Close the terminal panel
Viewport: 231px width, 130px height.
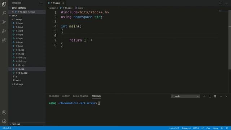[x=226, y=96]
